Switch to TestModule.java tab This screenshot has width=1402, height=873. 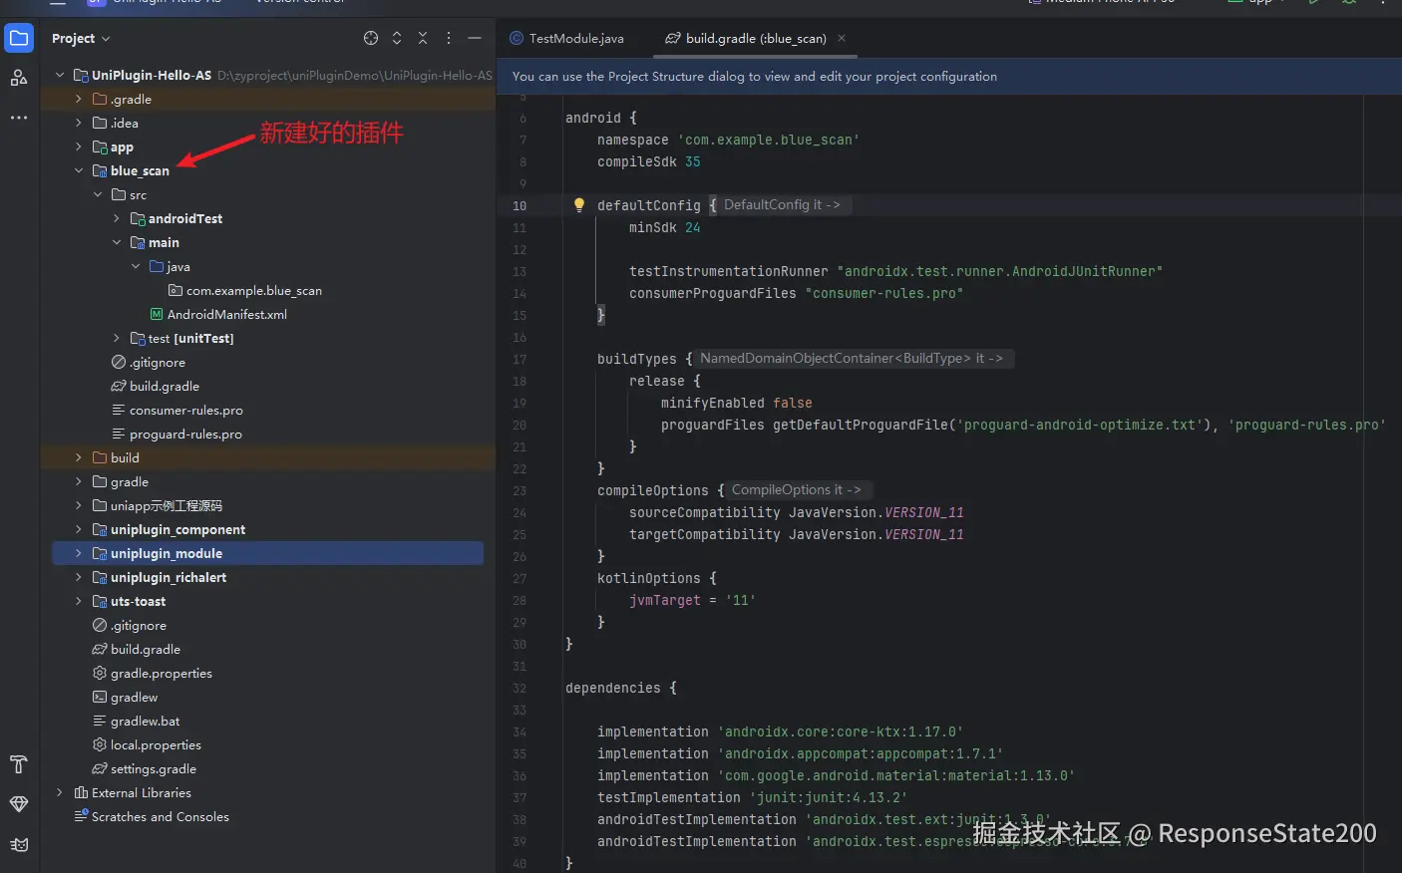pos(567,38)
